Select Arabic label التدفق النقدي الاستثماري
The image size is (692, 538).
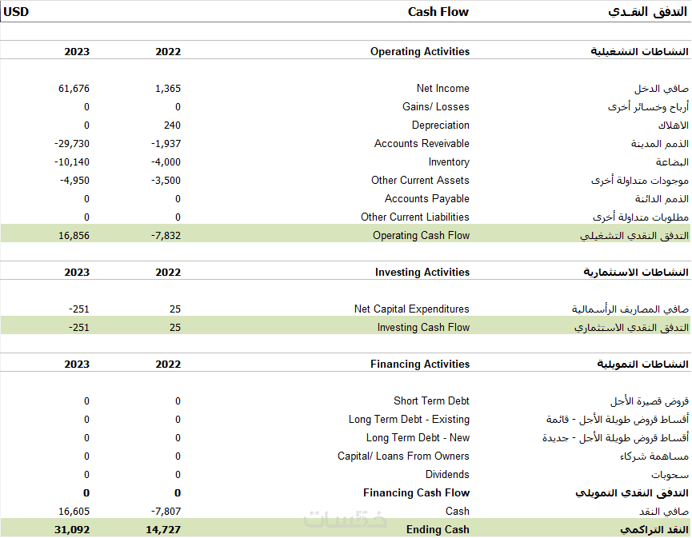[631, 328]
